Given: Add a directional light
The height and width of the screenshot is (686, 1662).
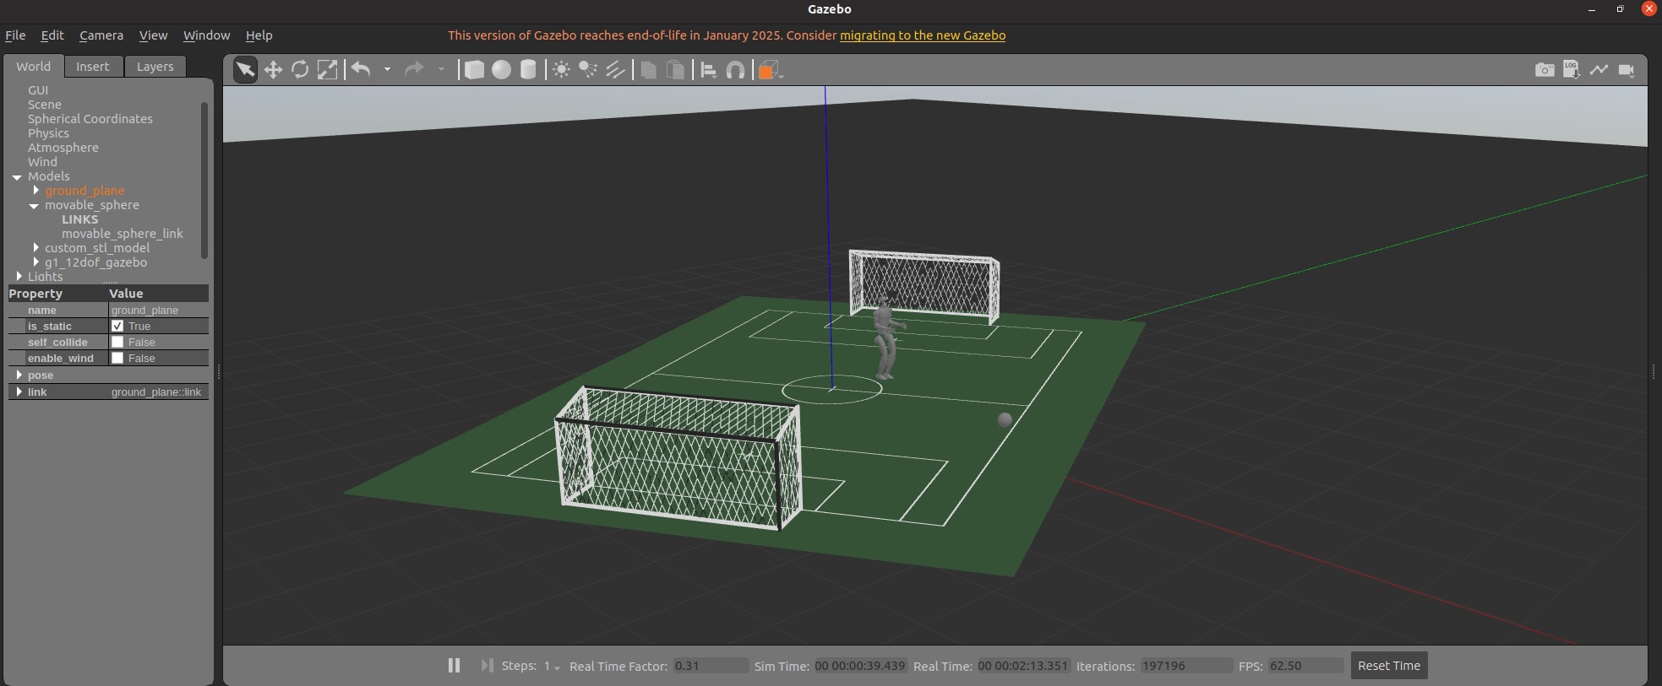Looking at the screenshot, I should coord(615,70).
